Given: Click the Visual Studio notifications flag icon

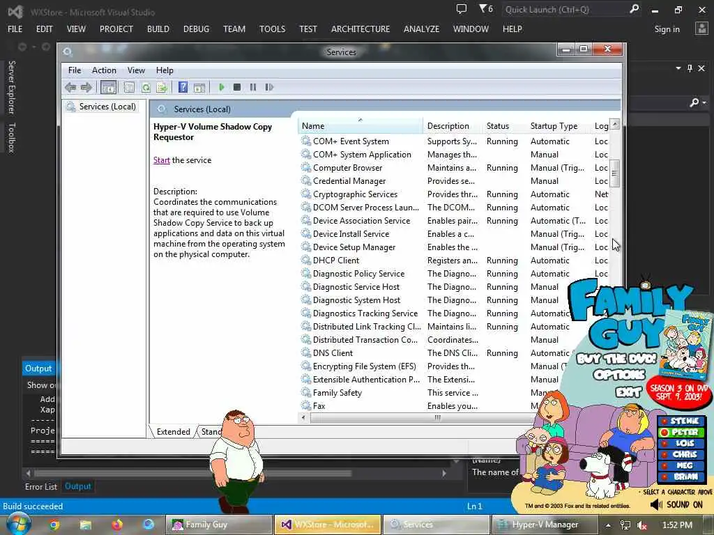Looking at the screenshot, I should [483, 8].
